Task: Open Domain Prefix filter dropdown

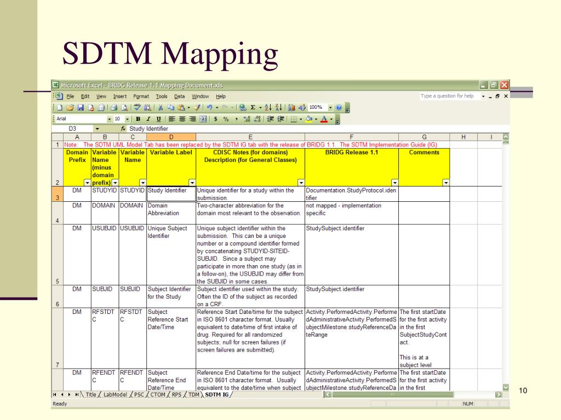Action: [x=87, y=183]
